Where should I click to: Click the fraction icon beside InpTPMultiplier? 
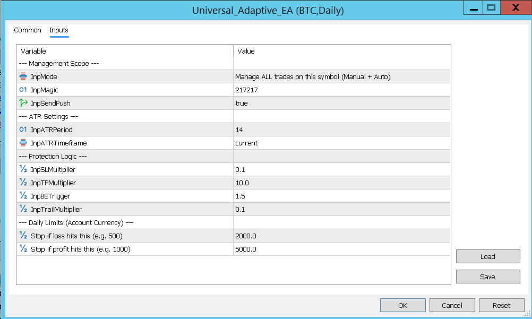23,182
